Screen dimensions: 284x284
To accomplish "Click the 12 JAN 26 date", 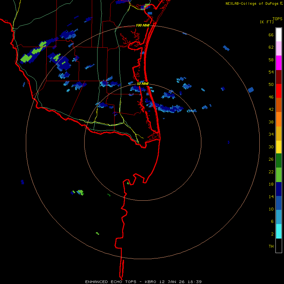I will pyautogui.click(x=172, y=282).
